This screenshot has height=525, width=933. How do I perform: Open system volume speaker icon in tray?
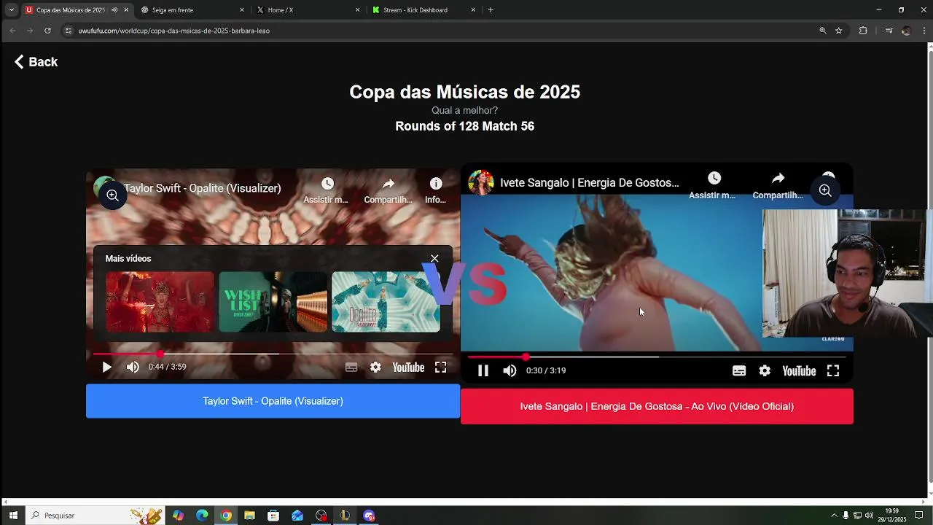click(869, 516)
